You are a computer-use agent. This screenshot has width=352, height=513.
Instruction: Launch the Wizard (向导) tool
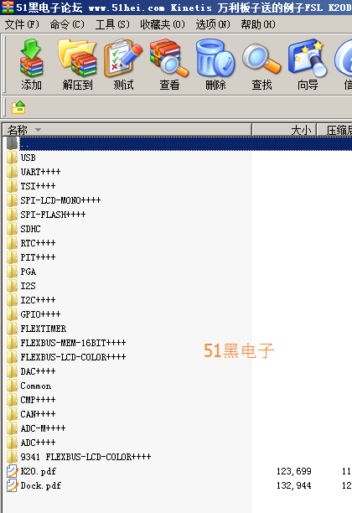[308, 65]
